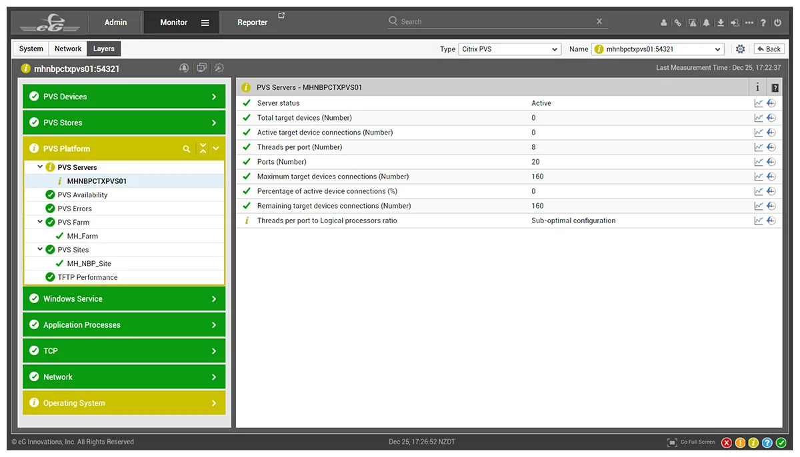Open history icon for Remaining target devices connections

point(771,206)
